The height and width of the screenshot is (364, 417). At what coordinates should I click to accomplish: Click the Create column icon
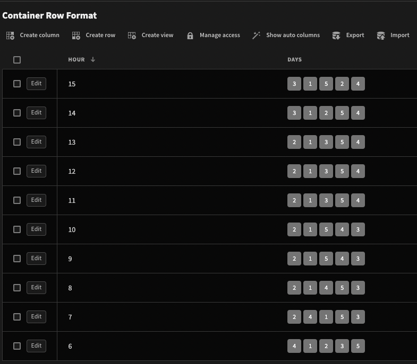pyautogui.click(x=11, y=35)
